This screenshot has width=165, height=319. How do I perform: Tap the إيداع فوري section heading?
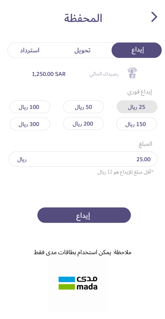pyautogui.click(x=140, y=92)
